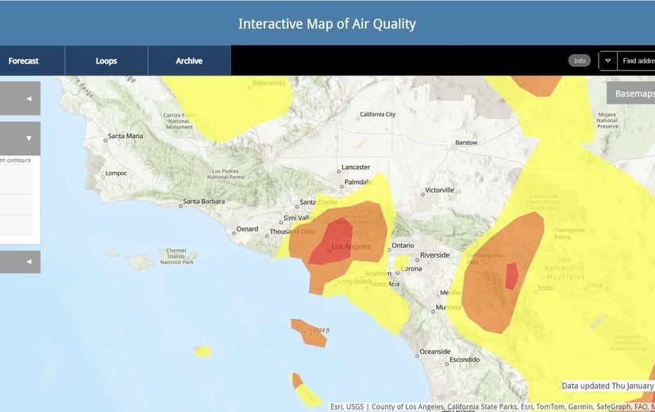Open the address search options dropdown arrow
The width and height of the screenshot is (655, 412).
coord(607,61)
